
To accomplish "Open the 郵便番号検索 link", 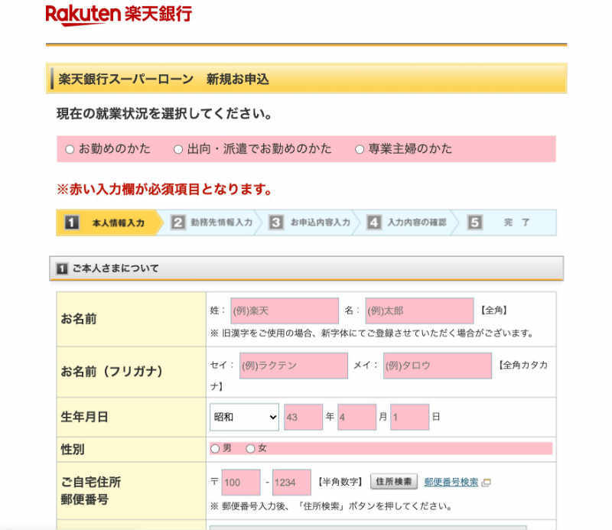I will pyautogui.click(x=451, y=483).
